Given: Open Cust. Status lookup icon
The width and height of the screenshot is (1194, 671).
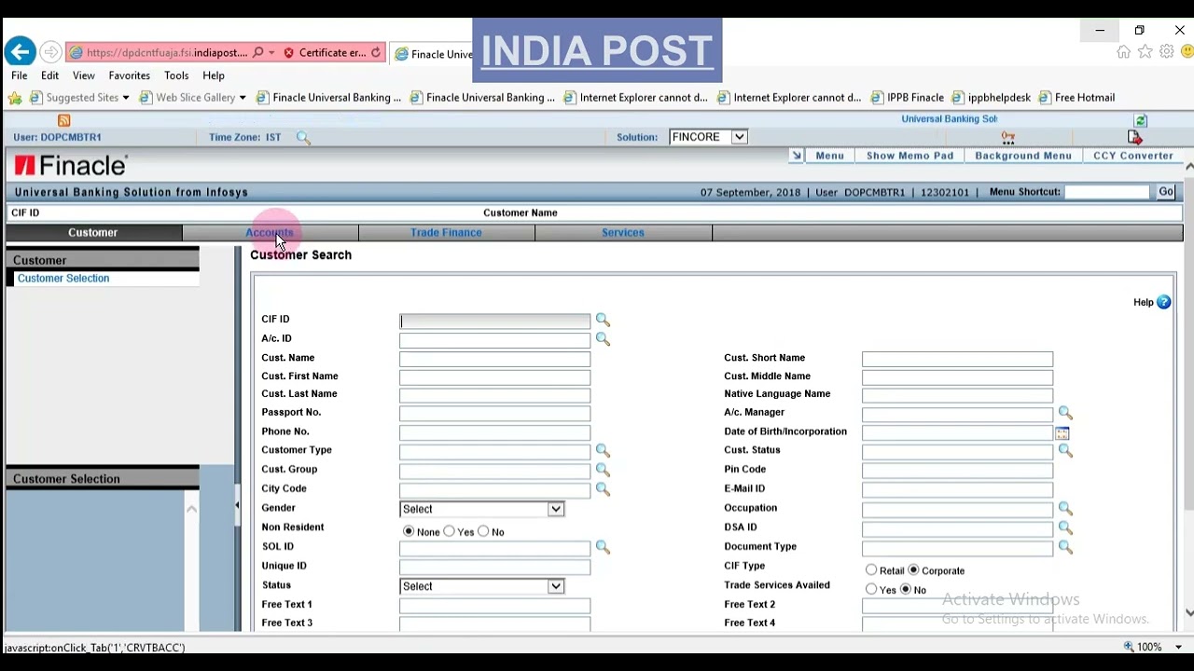Looking at the screenshot, I should [1065, 451].
